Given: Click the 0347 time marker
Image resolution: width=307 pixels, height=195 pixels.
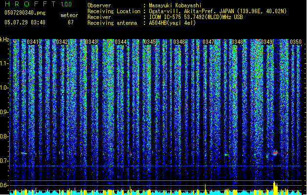Looking at the screenshot, I should pos(208,42).
